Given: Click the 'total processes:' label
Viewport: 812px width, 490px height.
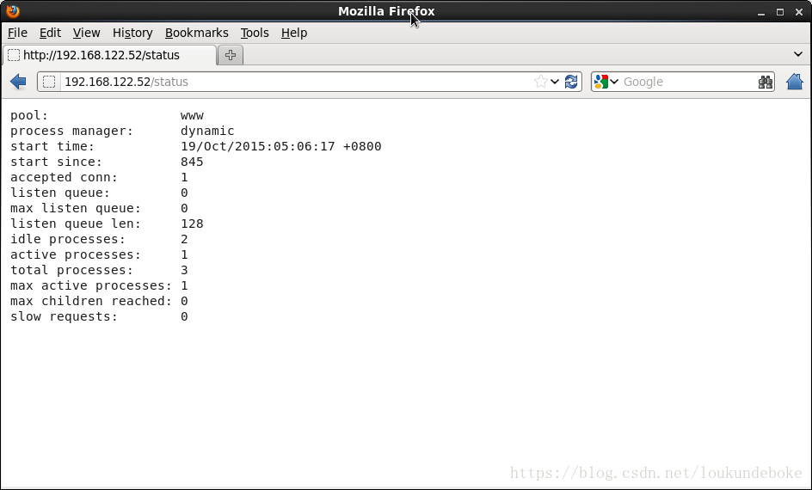Looking at the screenshot, I should 72,270.
